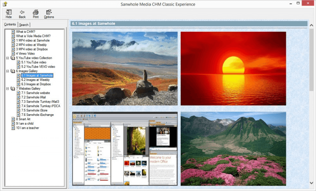Open the 6.2 Images at Weebly topic
The image size is (316, 191).
[x=35, y=80]
